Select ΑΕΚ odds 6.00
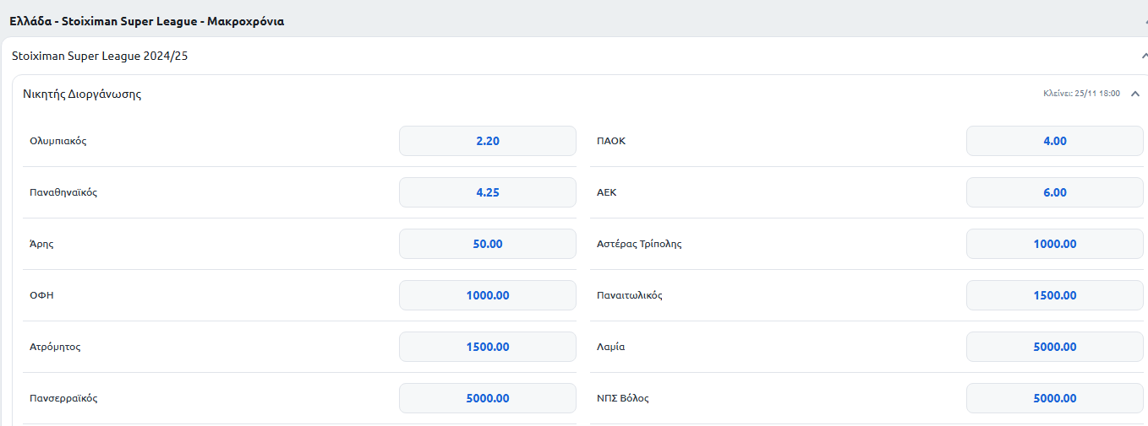 coord(1055,192)
